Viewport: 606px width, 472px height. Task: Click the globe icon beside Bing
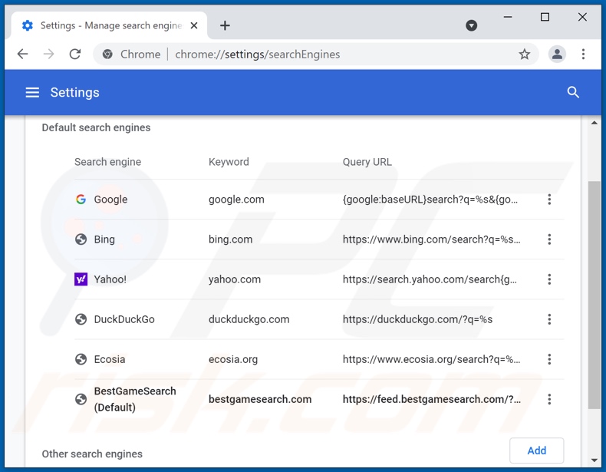coord(81,239)
